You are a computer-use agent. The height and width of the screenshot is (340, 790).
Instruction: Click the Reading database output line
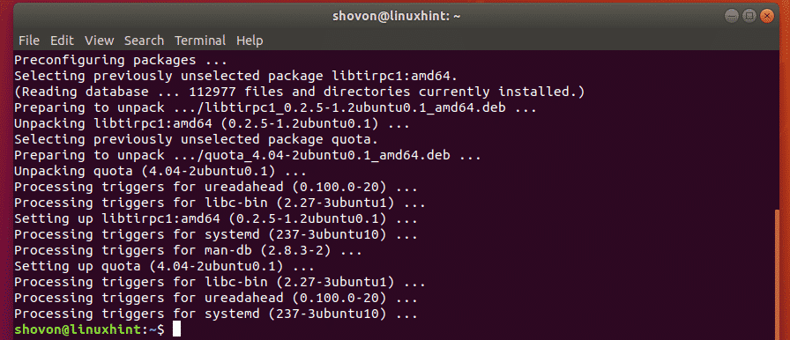pos(299,92)
